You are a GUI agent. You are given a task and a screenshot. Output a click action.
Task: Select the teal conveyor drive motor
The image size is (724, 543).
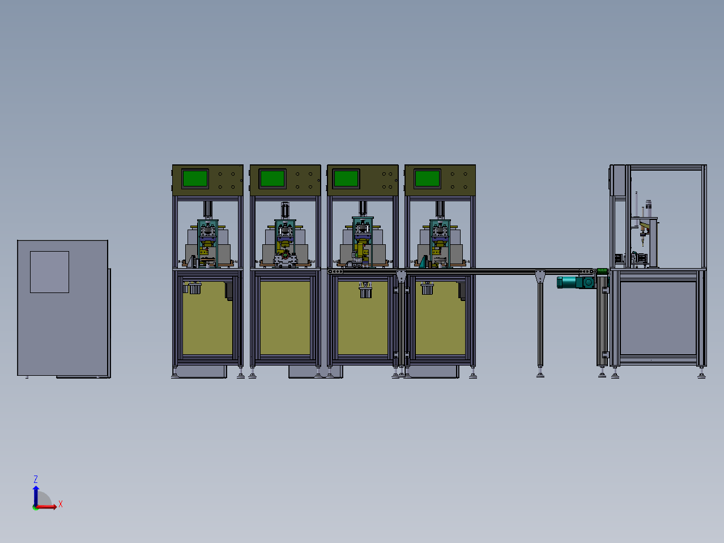pos(576,282)
